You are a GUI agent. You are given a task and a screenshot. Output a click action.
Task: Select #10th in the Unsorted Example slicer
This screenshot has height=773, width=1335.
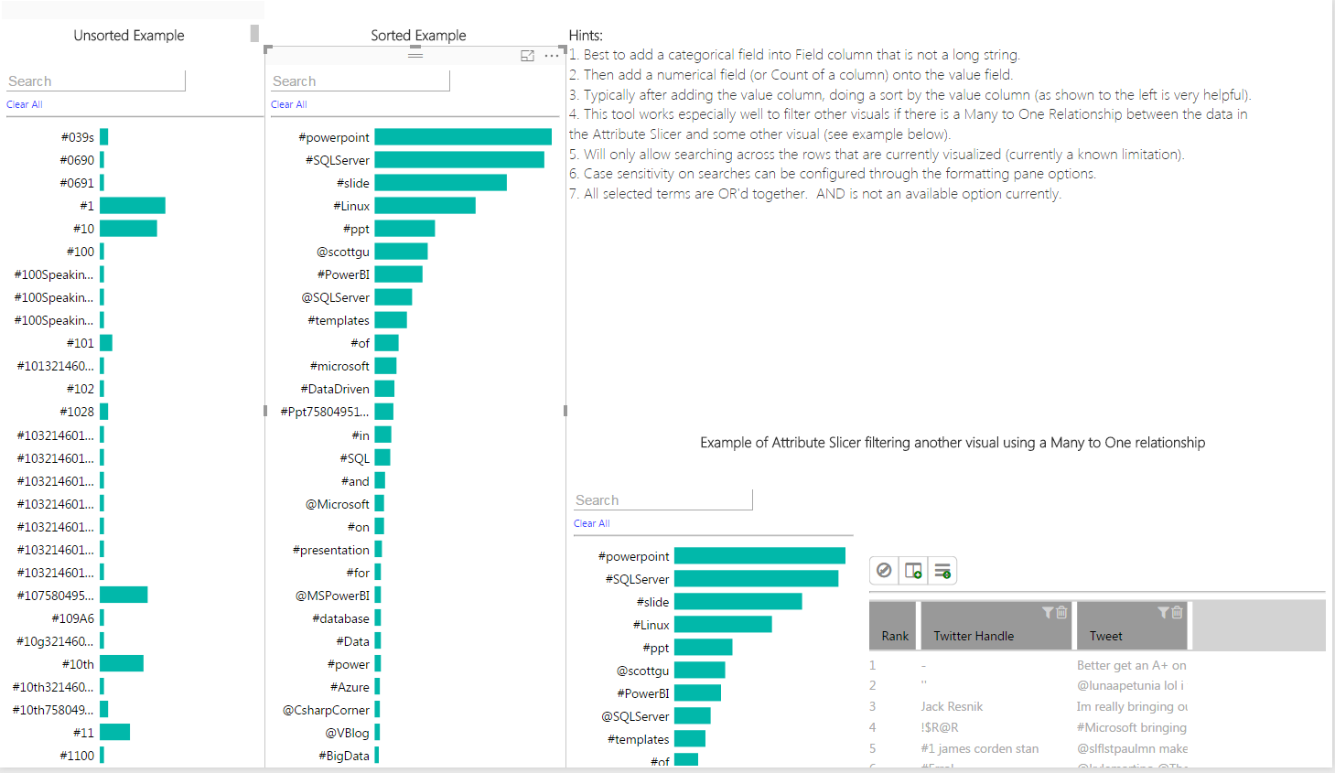78,664
